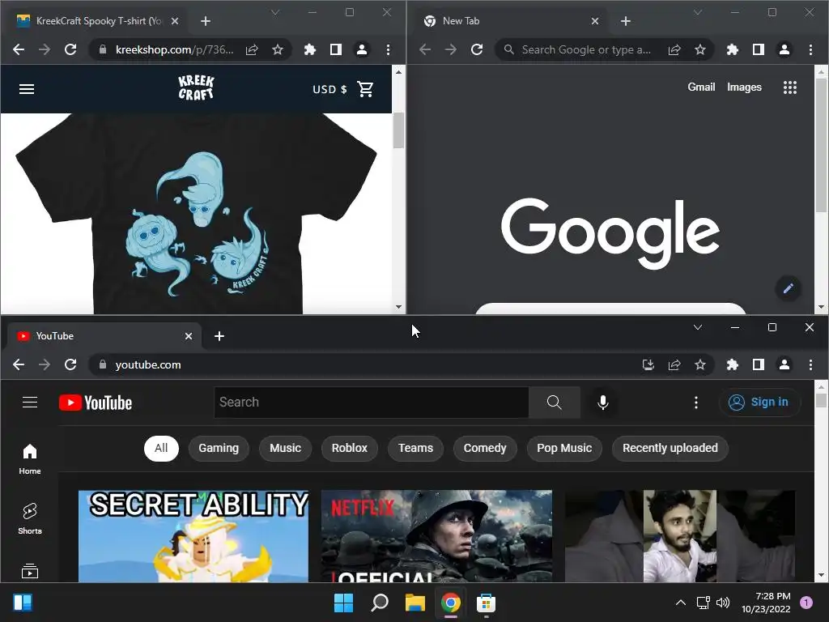
Task: Open KreekCraft shop hamburger menu
Action: coord(27,89)
